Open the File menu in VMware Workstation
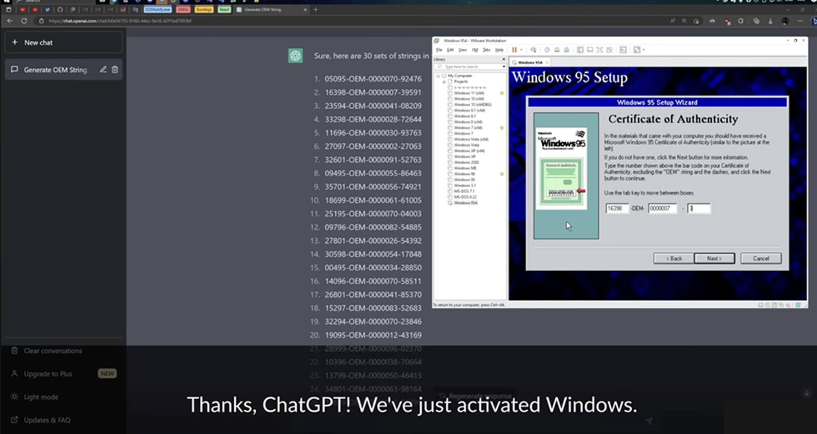The width and height of the screenshot is (817, 434). pyautogui.click(x=439, y=50)
